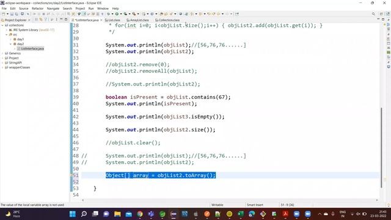Open Windows taskbar search
Viewport: 391px width, 220px height.
point(84,214)
